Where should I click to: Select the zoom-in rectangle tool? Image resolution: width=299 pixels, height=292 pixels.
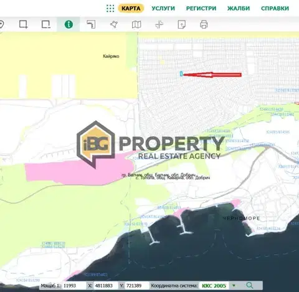23,24
